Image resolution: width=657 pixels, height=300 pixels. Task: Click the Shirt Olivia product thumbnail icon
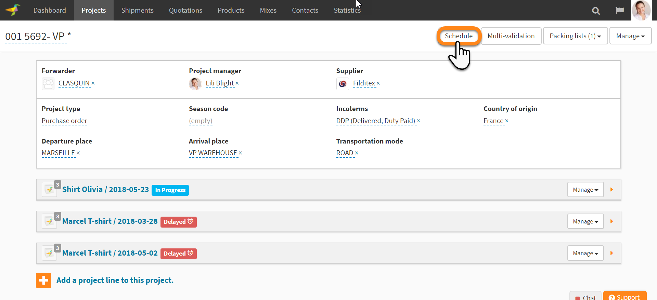pos(49,190)
